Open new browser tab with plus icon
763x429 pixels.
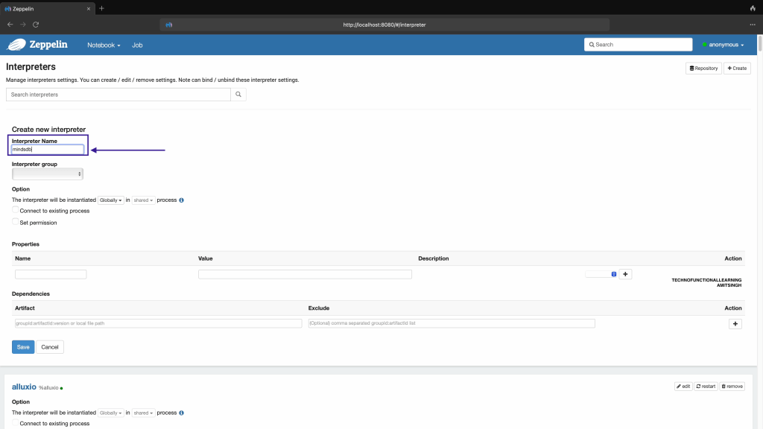[101, 8]
